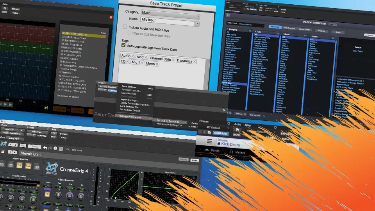Toggle BYPASS in the ChannelStrip plugin header
This screenshot has height=211, width=375.
click(64, 134)
